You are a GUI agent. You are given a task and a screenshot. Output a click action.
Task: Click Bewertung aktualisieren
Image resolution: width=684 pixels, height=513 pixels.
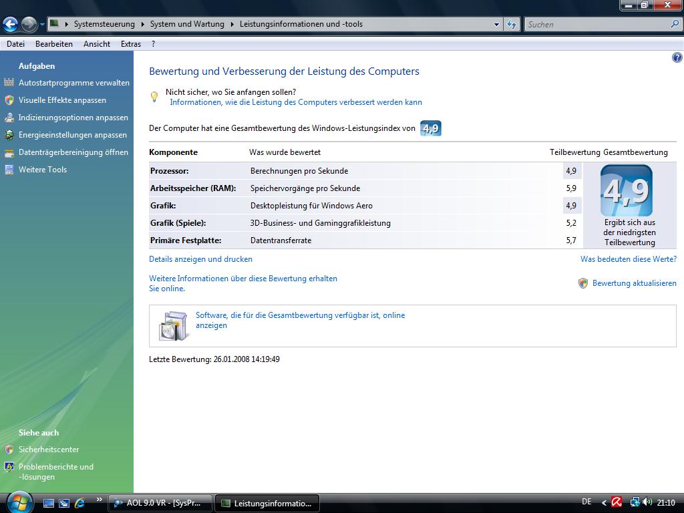point(635,283)
